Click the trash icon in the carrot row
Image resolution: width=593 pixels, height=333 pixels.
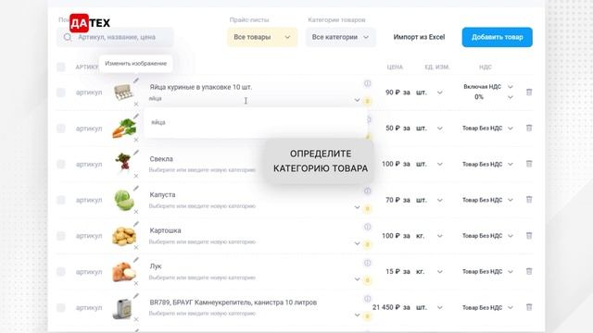pyautogui.click(x=529, y=128)
